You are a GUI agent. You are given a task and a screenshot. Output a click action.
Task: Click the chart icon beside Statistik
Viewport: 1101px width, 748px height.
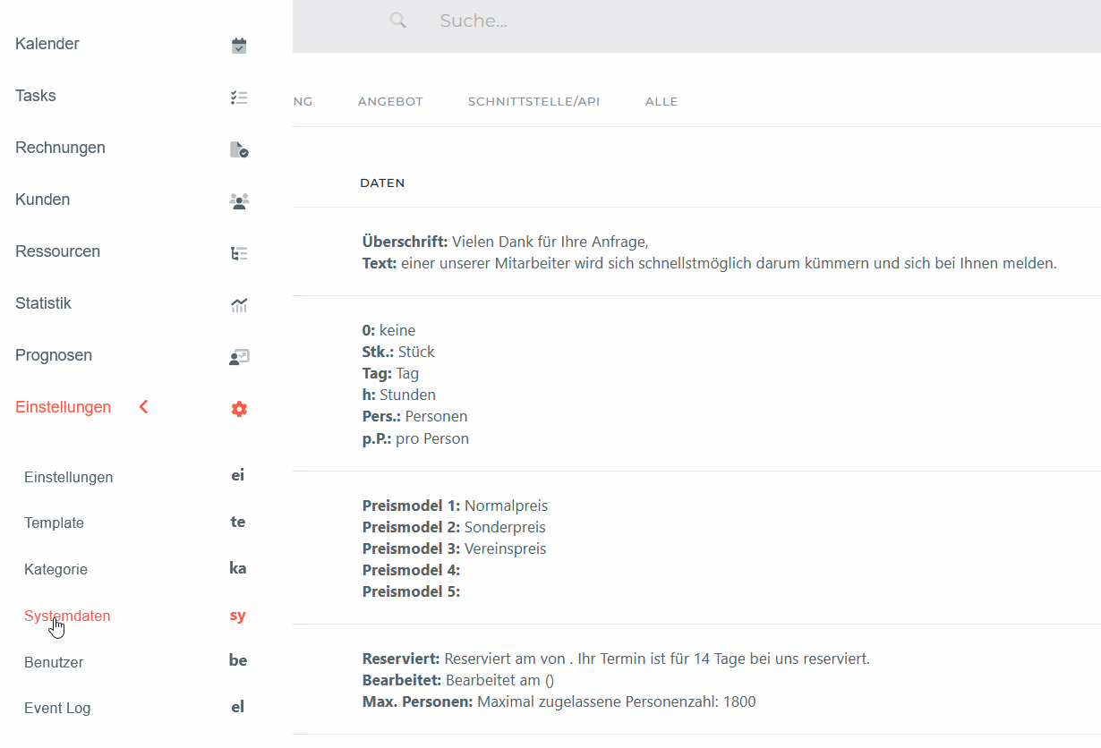point(239,305)
